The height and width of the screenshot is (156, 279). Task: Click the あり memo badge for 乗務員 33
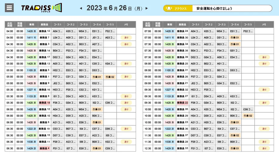264,148
